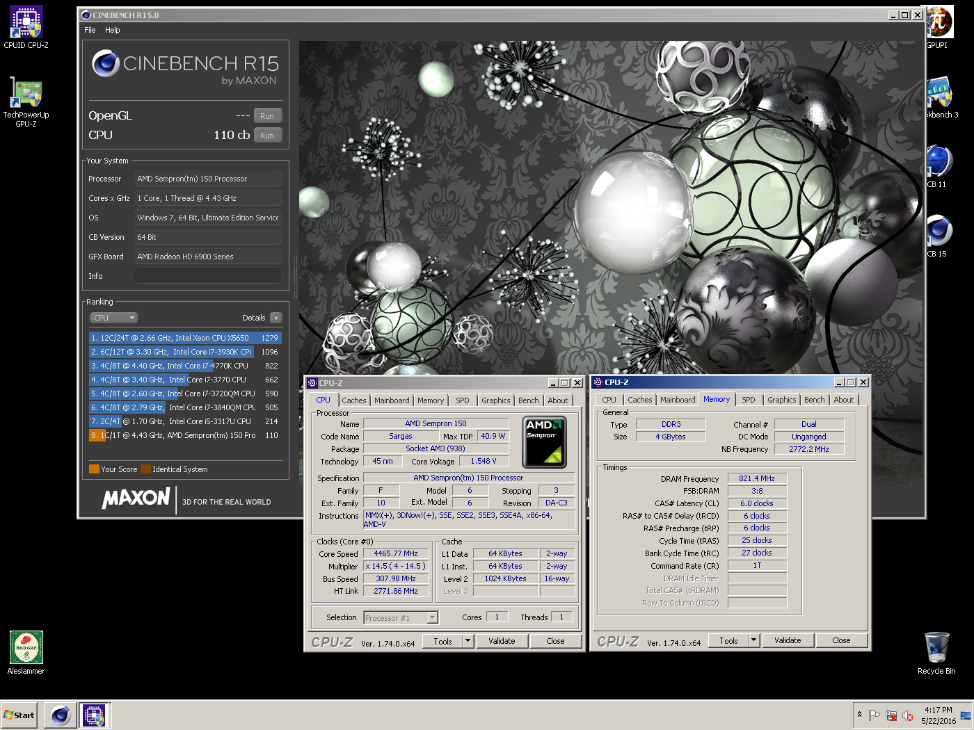
Task: Run the CPU benchmark
Action: click(268, 136)
